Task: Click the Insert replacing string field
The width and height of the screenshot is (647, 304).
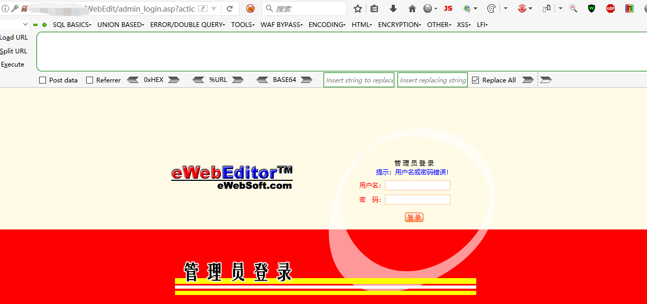Action: (432, 80)
